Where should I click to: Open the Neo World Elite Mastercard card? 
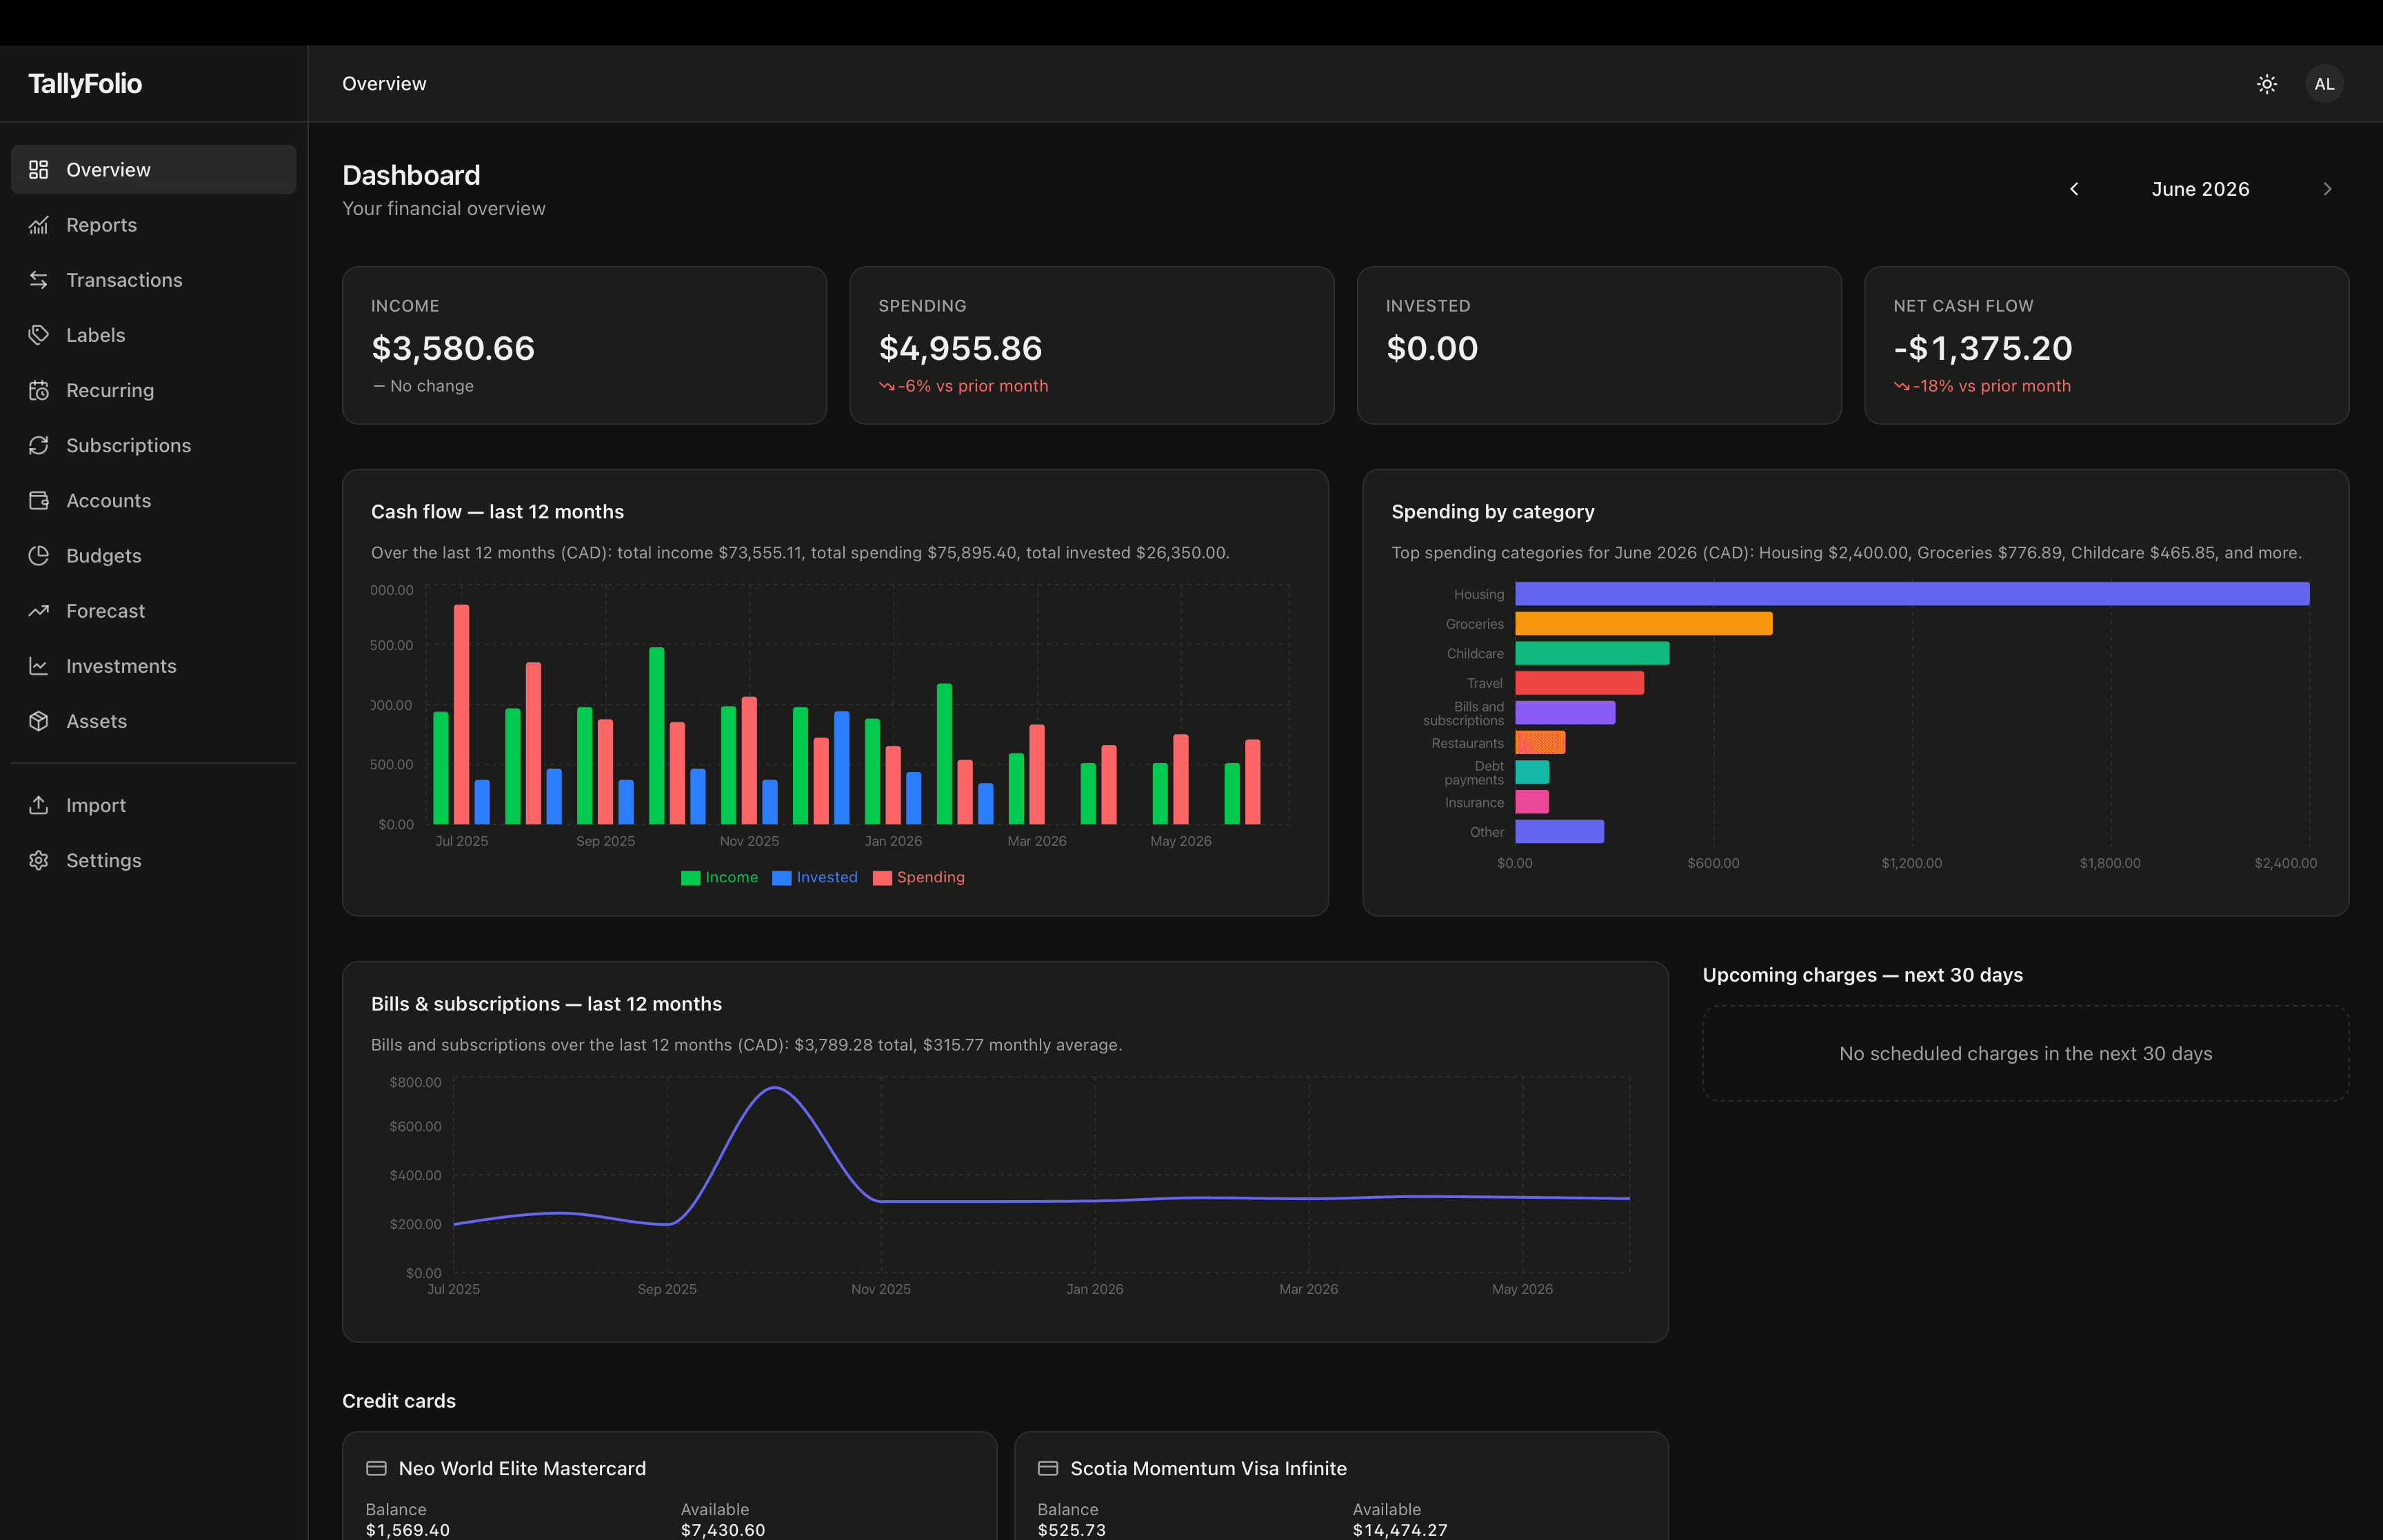(x=669, y=1485)
